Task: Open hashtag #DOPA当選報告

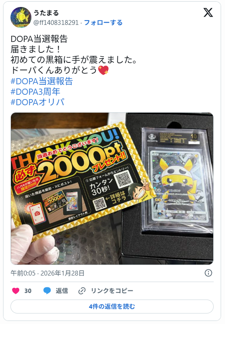Action: (42, 81)
